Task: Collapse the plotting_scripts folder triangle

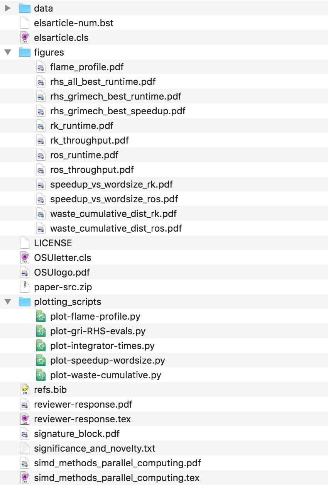Action: tap(8, 302)
